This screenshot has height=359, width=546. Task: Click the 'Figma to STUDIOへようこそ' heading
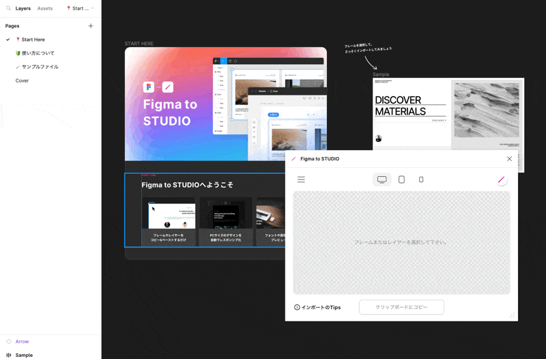187,185
